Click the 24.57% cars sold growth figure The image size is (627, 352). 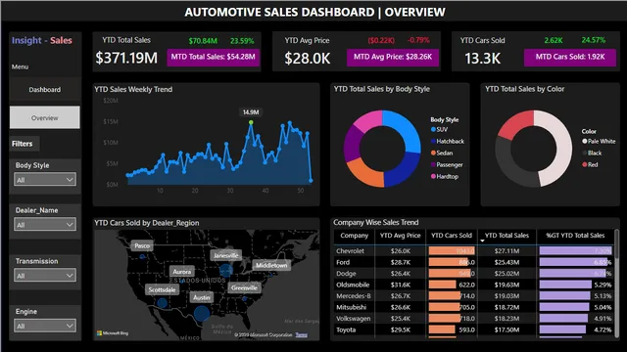point(594,40)
